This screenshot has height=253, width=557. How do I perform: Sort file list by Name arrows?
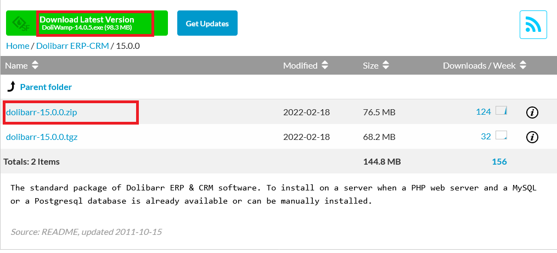point(35,65)
